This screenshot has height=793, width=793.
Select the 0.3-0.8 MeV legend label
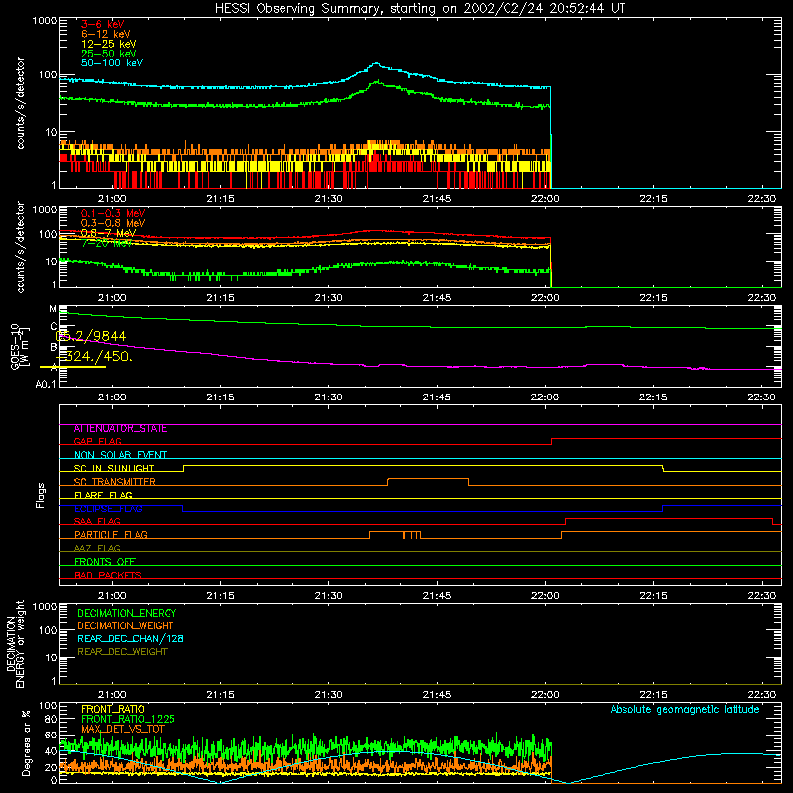[x=113, y=223]
